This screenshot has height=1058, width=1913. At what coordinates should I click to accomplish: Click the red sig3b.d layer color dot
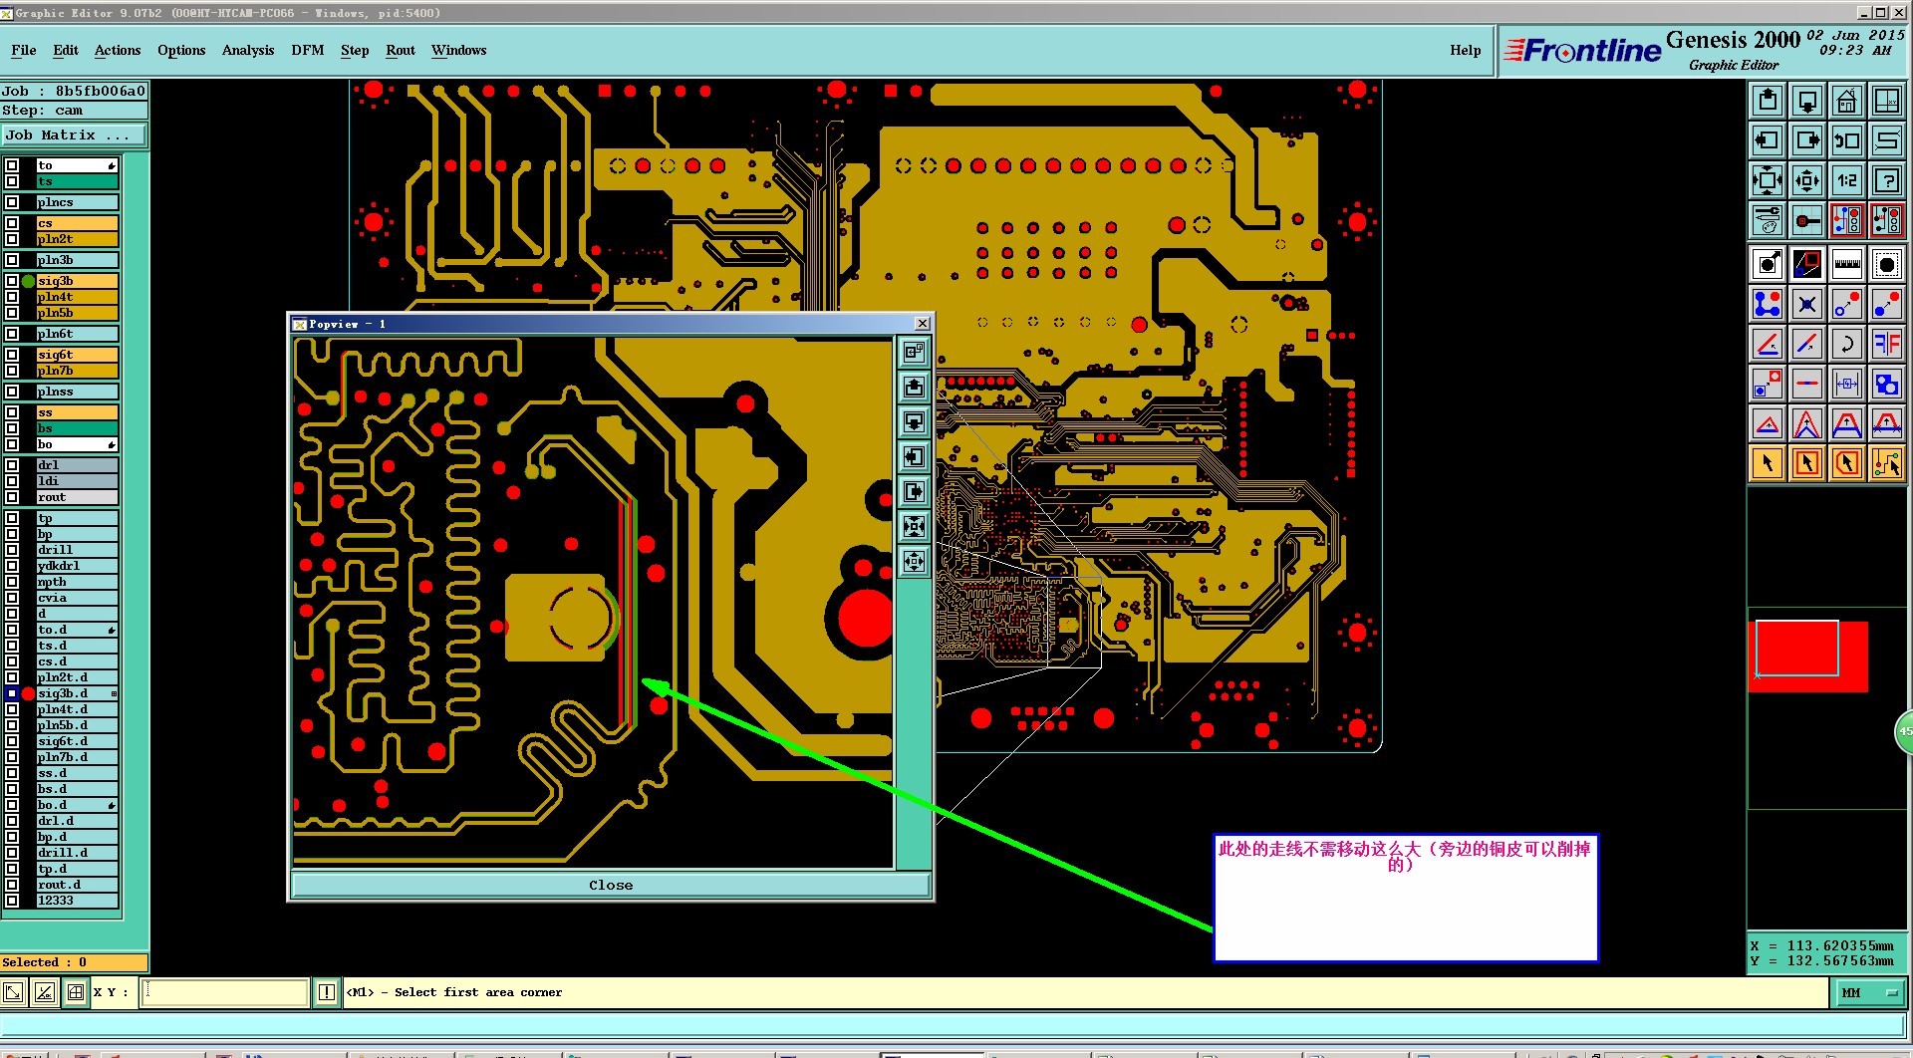28,693
